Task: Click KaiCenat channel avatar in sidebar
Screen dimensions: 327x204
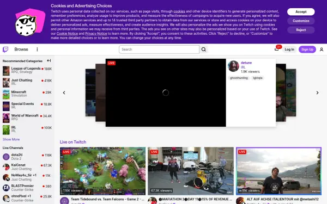Action: 6,167
